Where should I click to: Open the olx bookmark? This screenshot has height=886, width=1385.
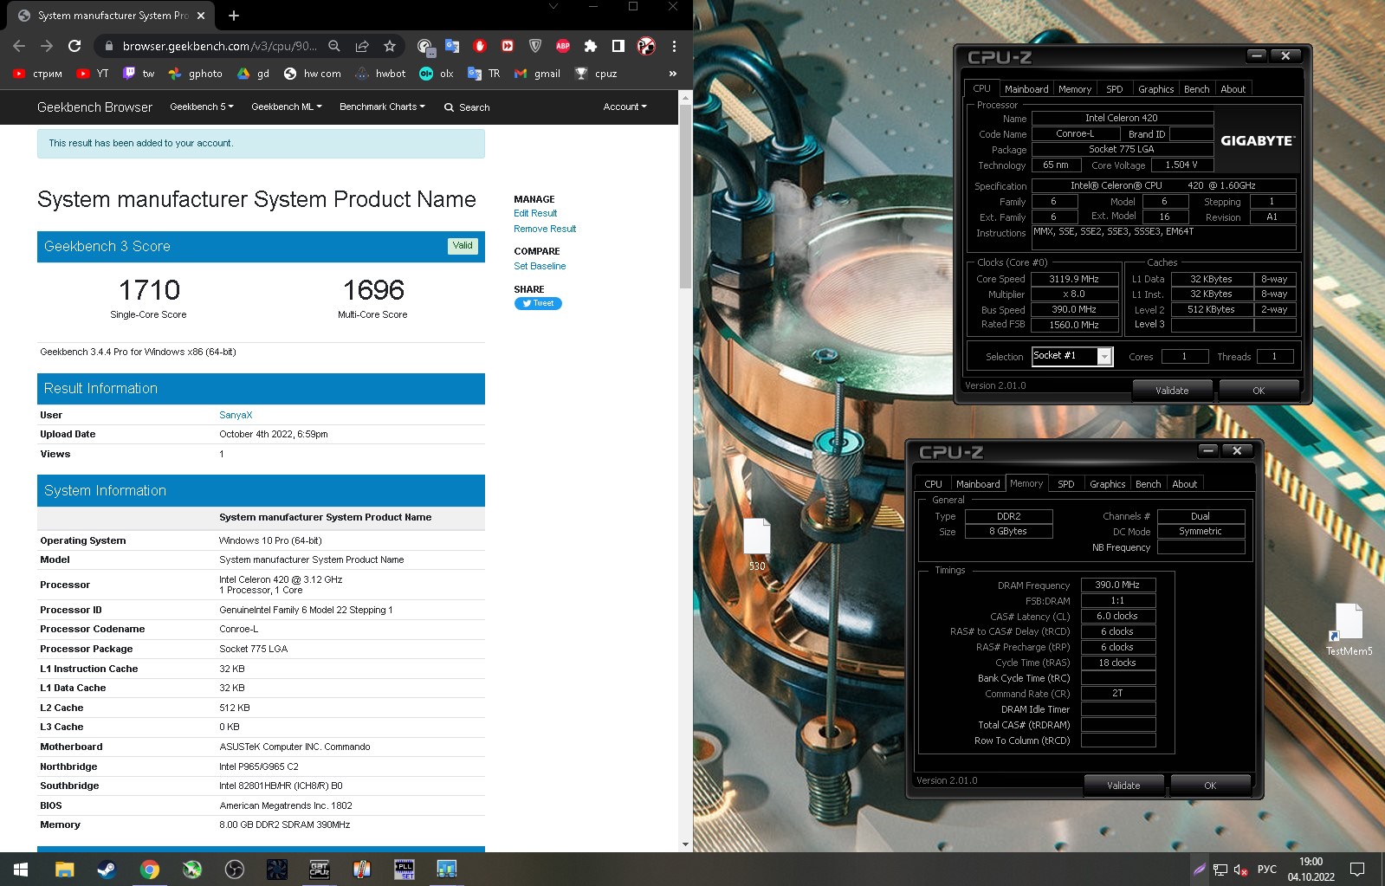point(437,74)
